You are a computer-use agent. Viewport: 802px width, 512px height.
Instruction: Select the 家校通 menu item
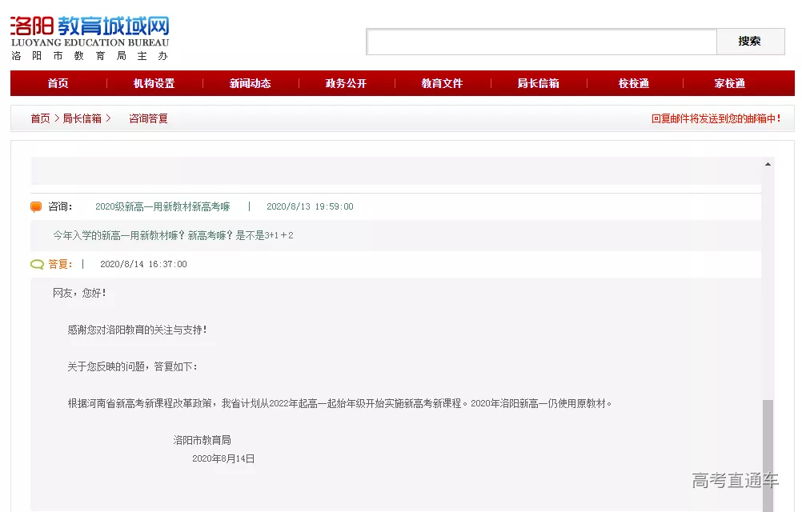pyautogui.click(x=730, y=83)
